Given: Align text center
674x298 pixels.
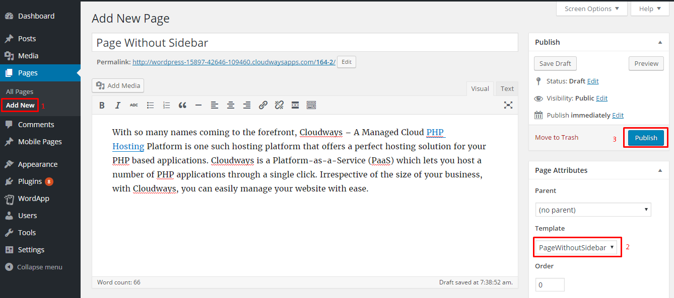Looking at the screenshot, I should pyautogui.click(x=231, y=105).
